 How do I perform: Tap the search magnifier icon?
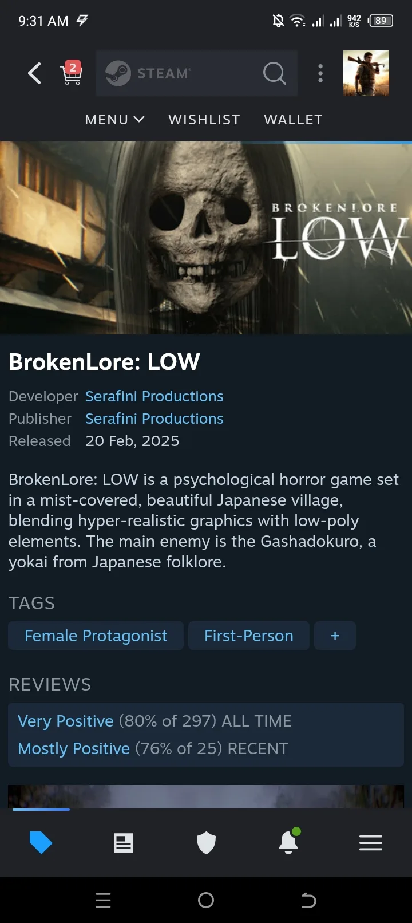click(274, 73)
